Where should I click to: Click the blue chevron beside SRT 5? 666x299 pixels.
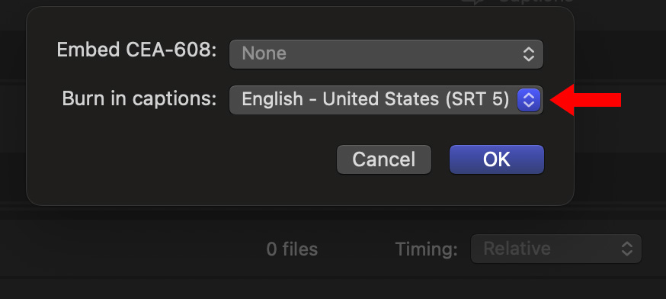(529, 100)
